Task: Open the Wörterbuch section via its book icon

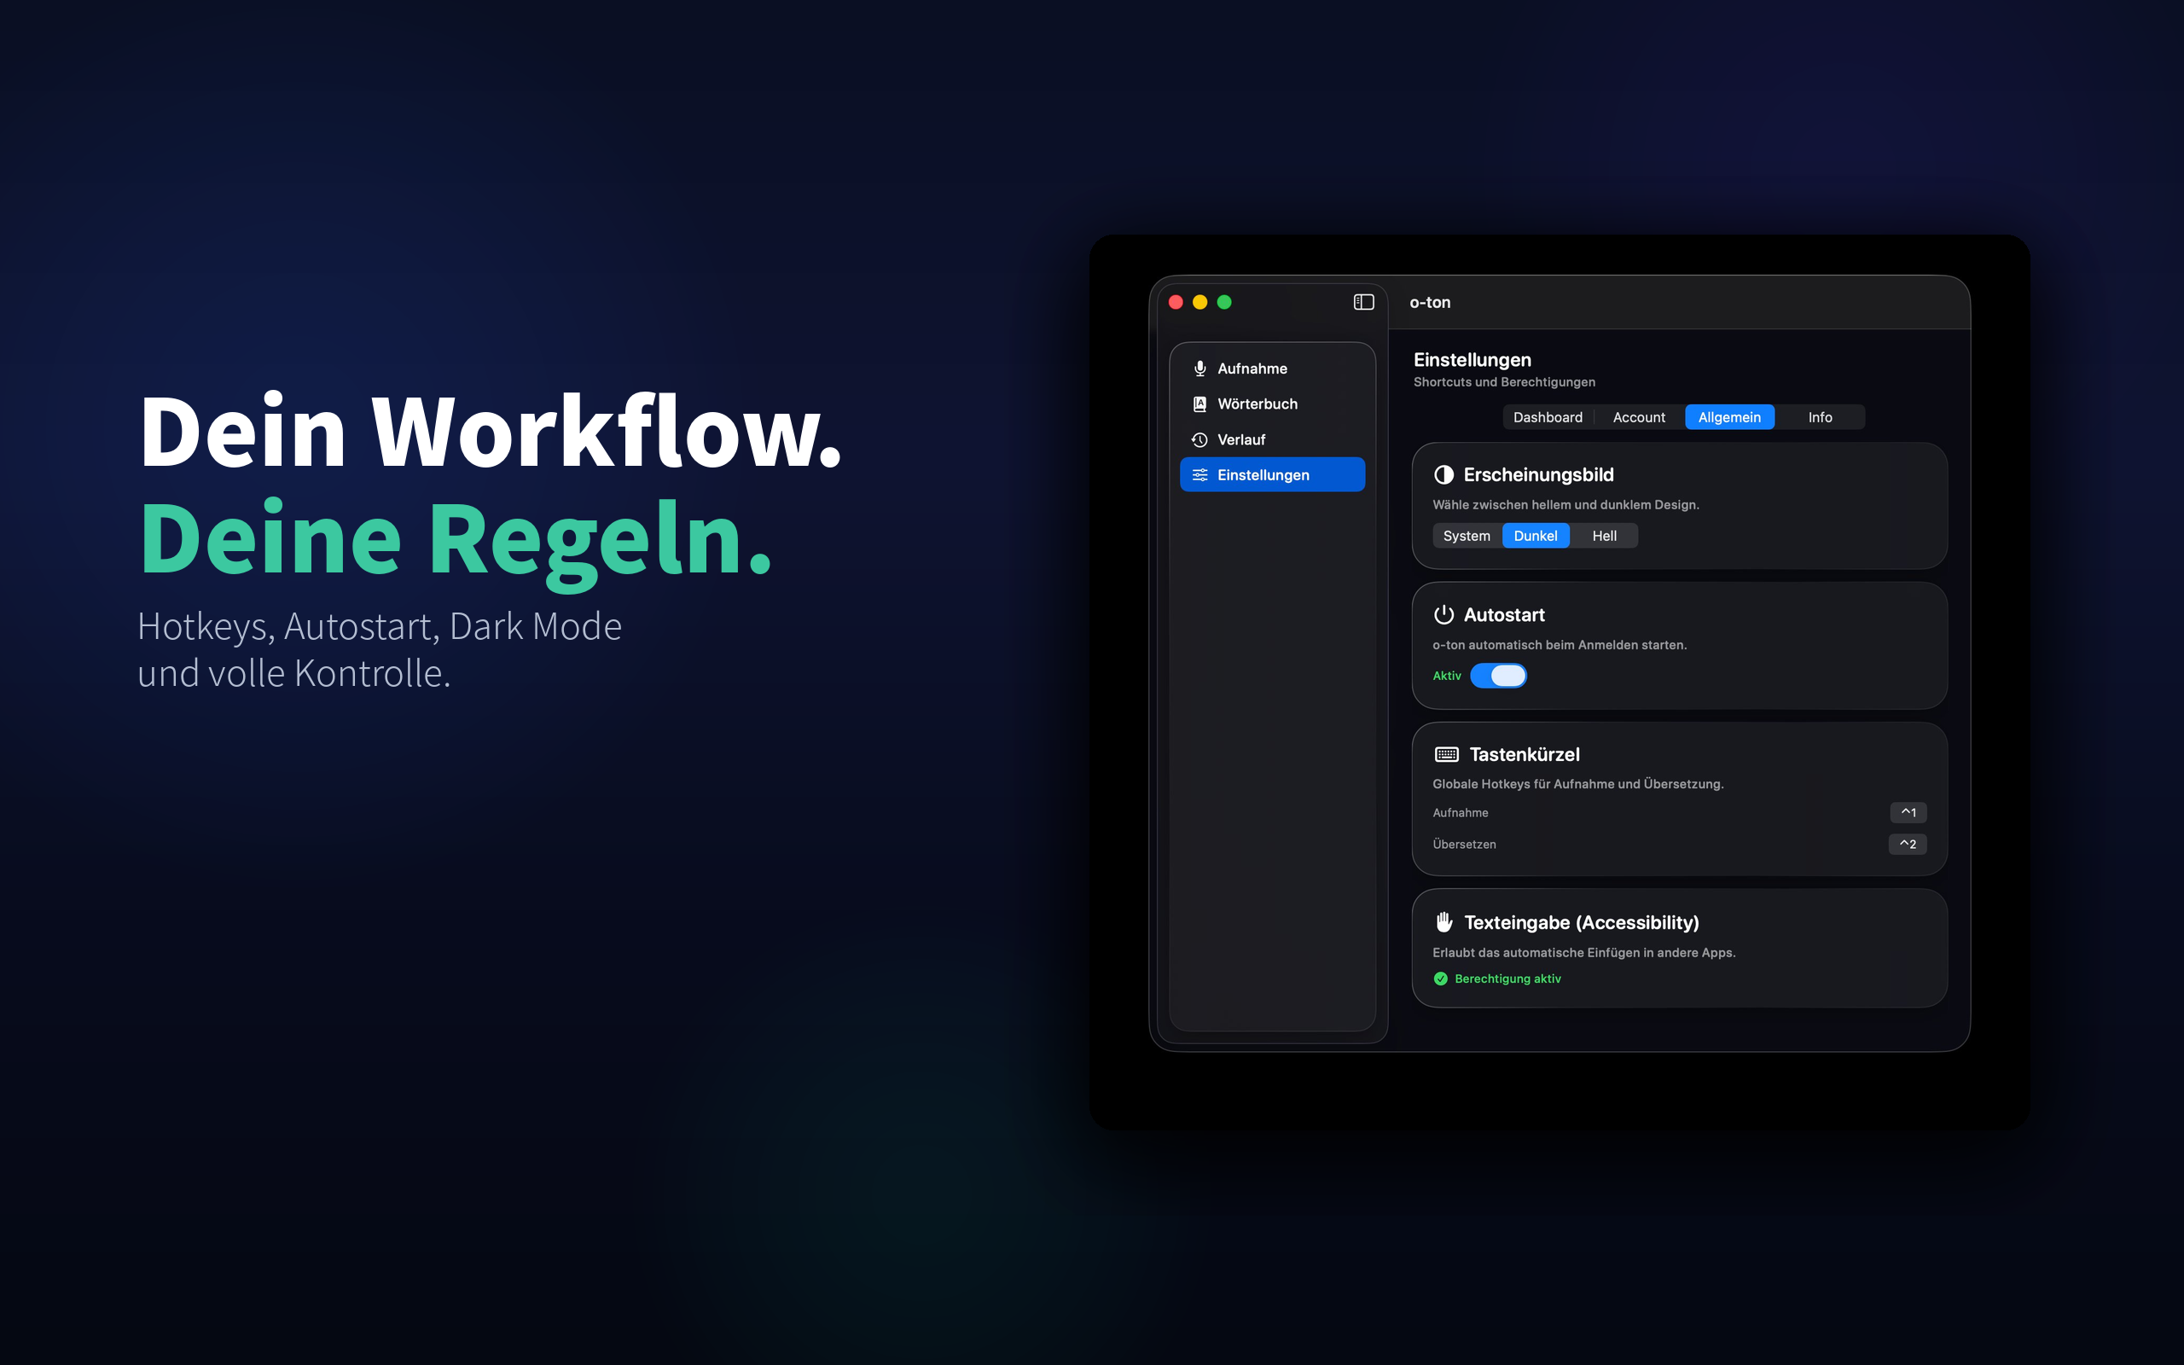Action: (1200, 404)
